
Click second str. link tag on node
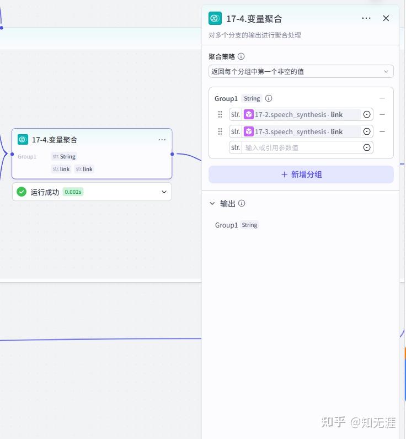tap(84, 169)
